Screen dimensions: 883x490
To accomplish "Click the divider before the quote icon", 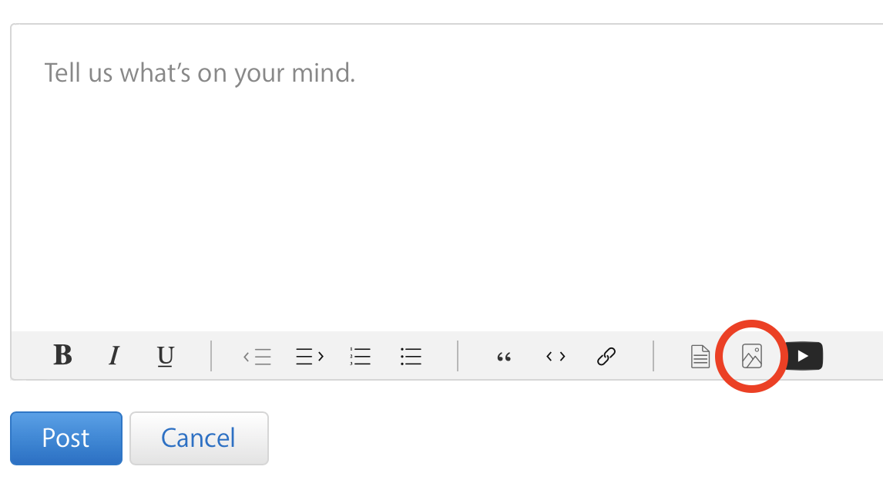I will point(458,356).
